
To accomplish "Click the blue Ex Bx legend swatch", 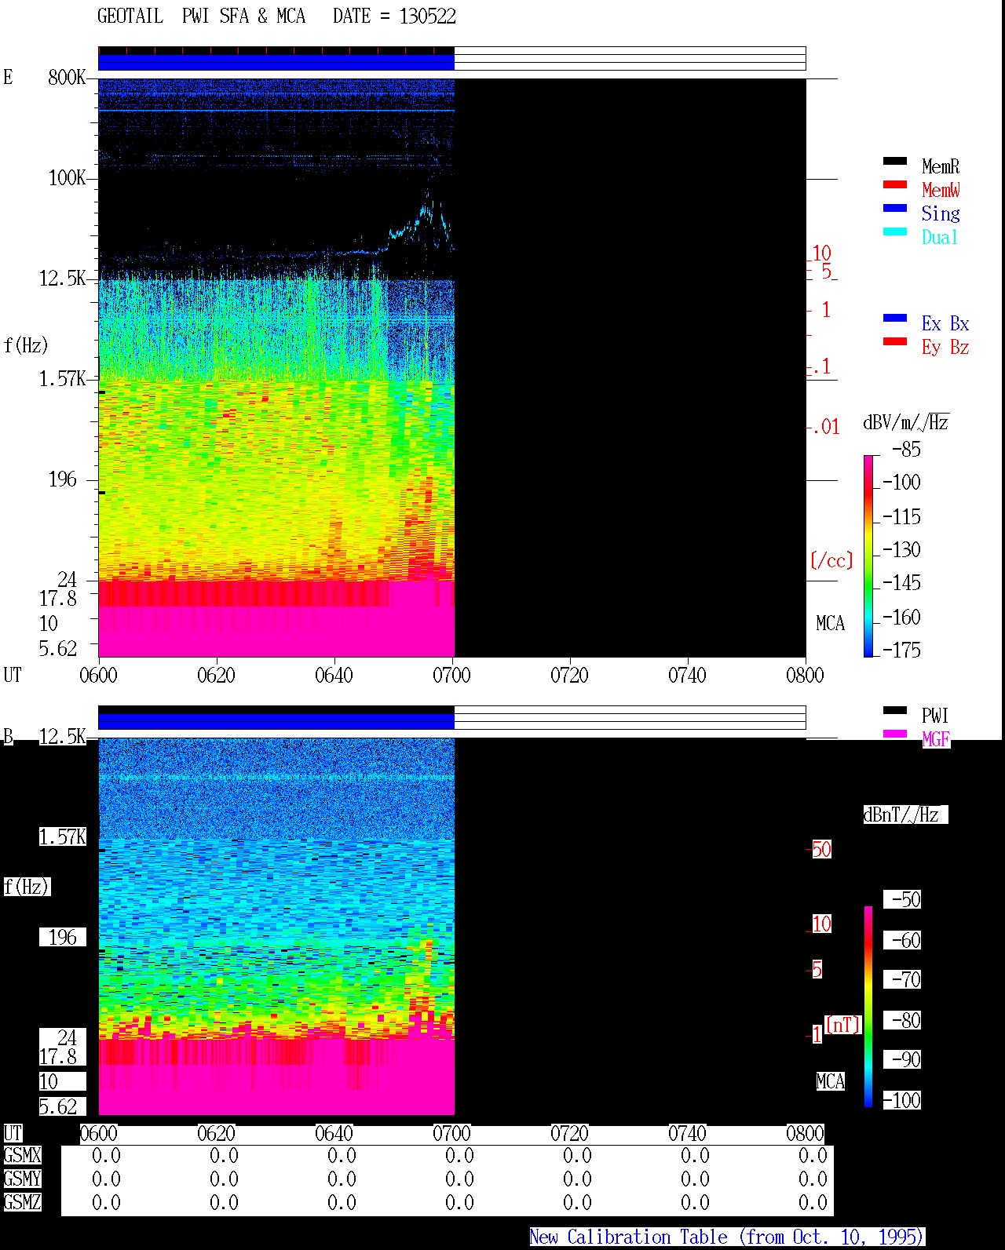I will click(894, 318).
